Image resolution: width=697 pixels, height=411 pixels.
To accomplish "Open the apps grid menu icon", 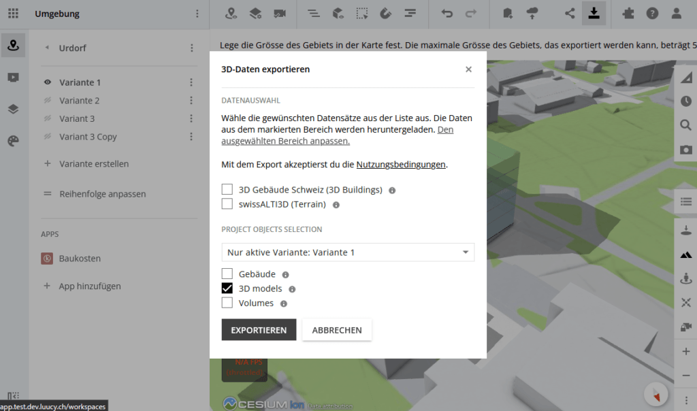I will (x=13, y=14).
